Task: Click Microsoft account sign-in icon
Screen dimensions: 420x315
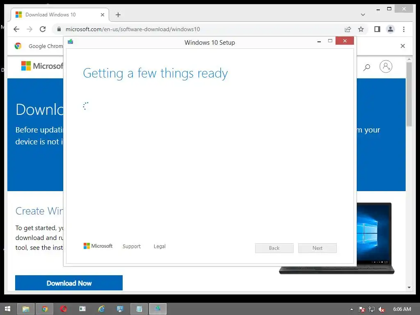Action: coord(386,66)
